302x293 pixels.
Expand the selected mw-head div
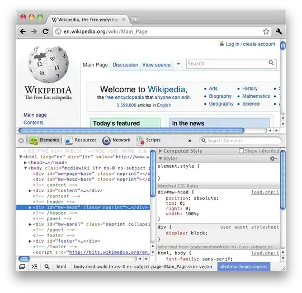coord(30,207)
